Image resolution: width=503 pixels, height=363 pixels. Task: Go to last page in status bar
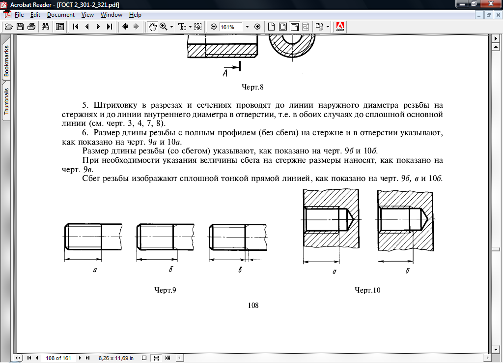(87, 358)
